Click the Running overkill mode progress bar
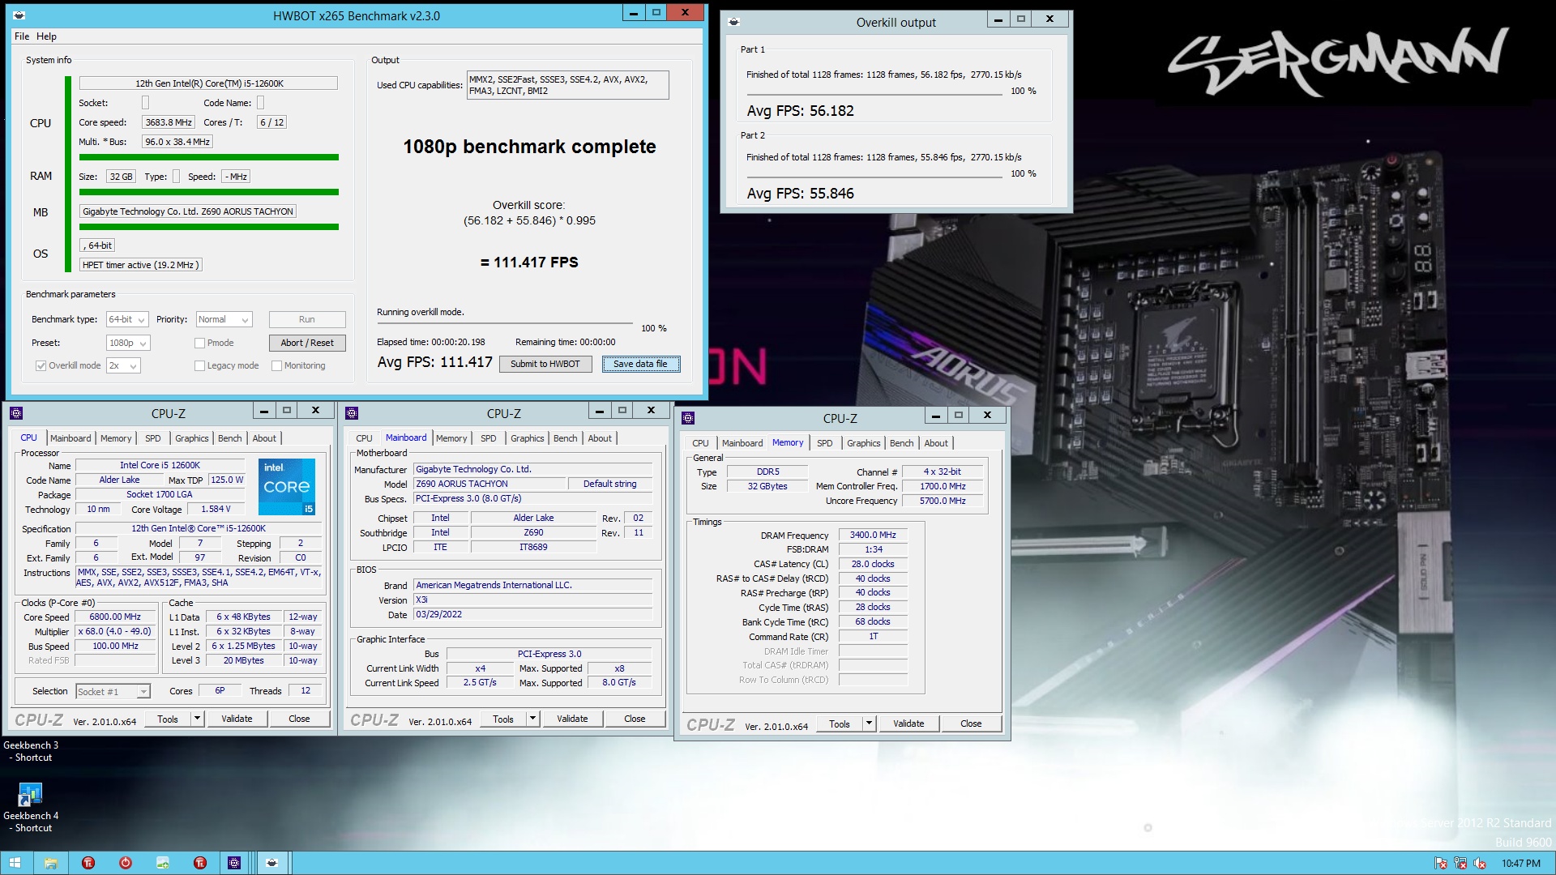The image size is (1556, 875). pos(505,324)
